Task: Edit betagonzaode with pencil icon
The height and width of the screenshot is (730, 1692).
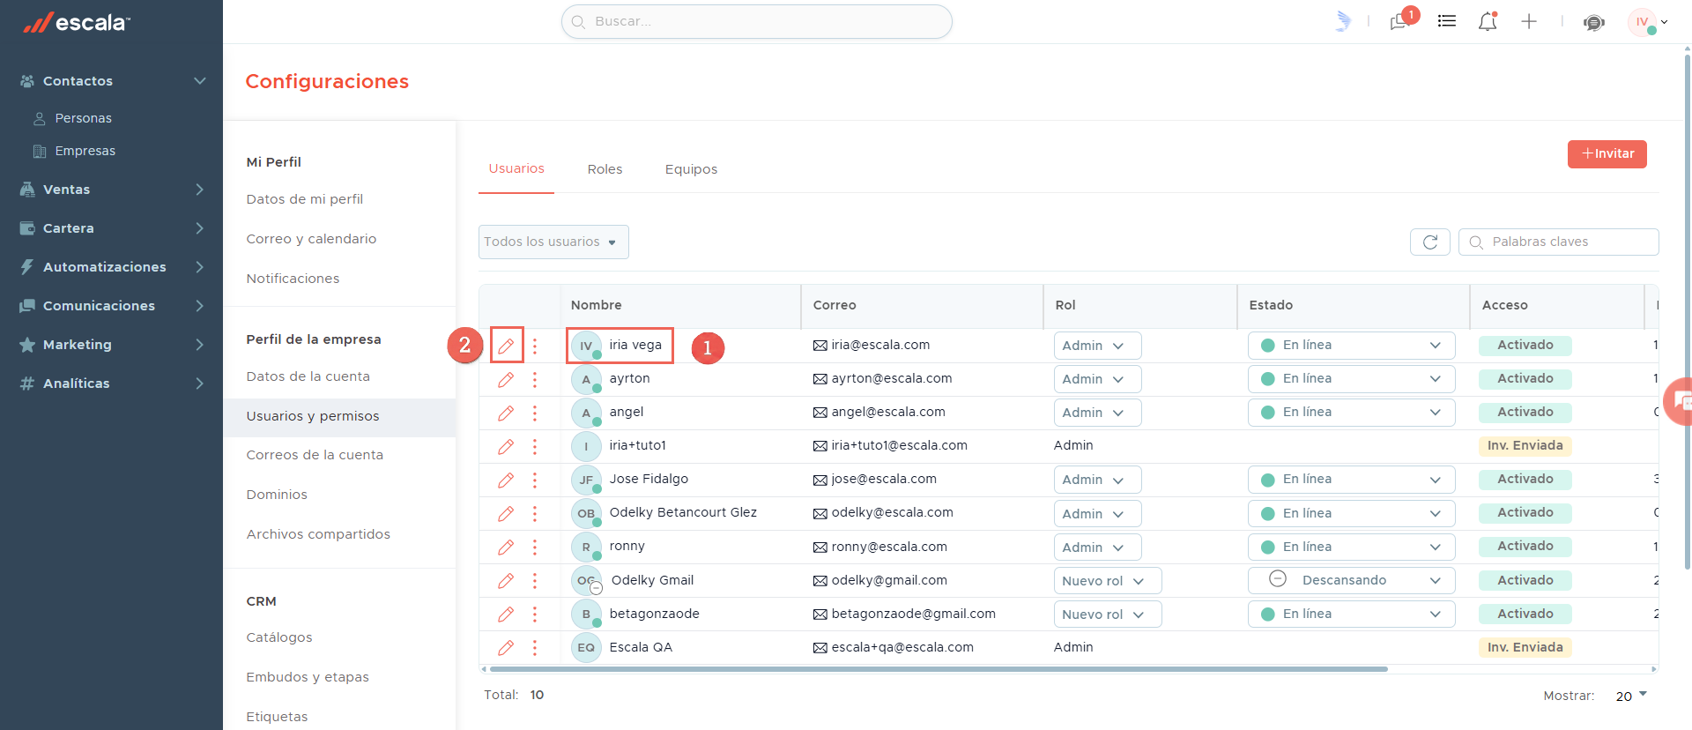Action: coord(506,614)
